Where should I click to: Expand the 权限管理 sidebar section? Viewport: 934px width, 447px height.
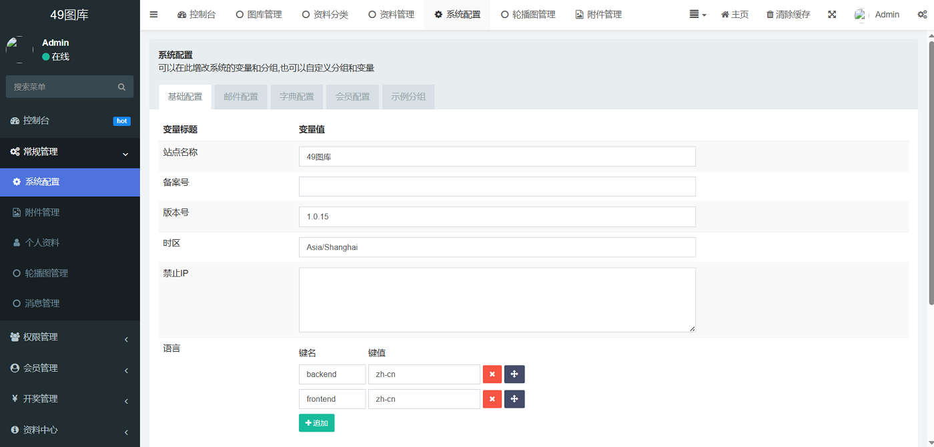pos(69,337)
